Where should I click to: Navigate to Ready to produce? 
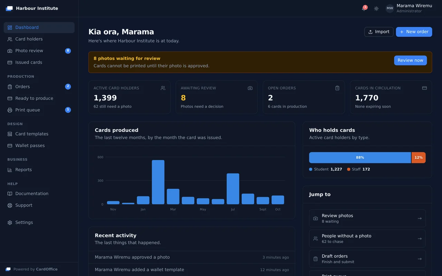pyautogui.click(x=39, y=98)
